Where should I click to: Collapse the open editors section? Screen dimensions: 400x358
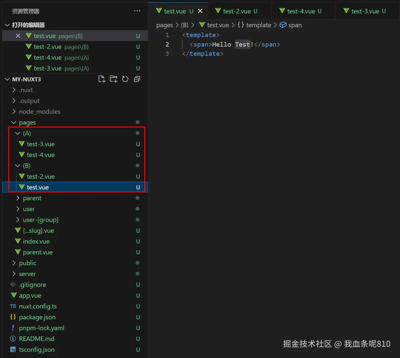pos(7,25)
